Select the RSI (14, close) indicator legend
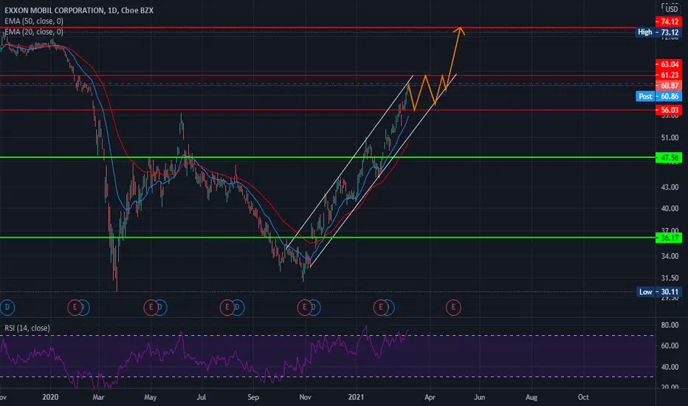Image resolution: width=688 pixels, height=406 pixels. 27,328
